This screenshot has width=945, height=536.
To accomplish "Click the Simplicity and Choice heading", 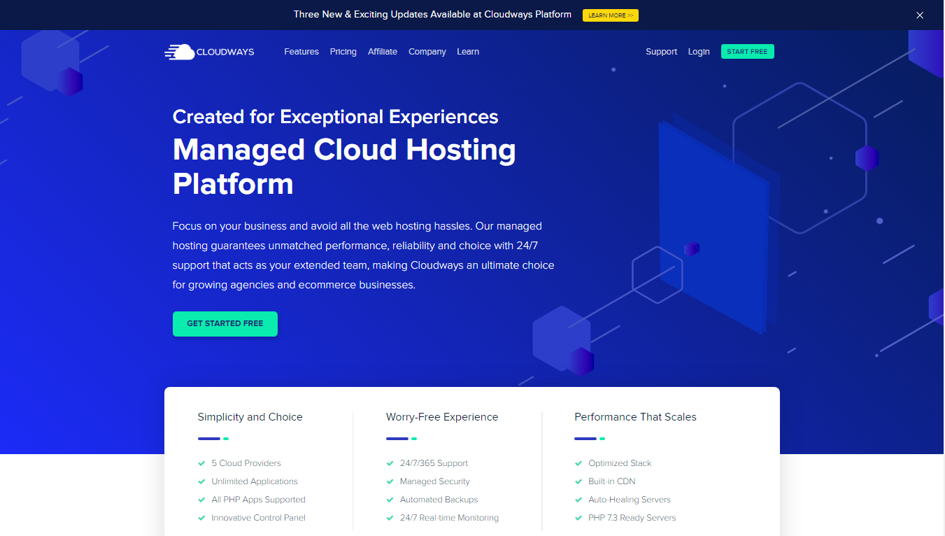I will 250,417.
